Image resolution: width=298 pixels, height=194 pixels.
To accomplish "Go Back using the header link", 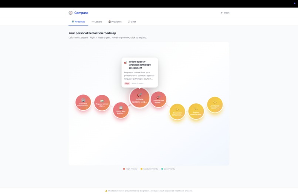I will [x=225, y=13].
